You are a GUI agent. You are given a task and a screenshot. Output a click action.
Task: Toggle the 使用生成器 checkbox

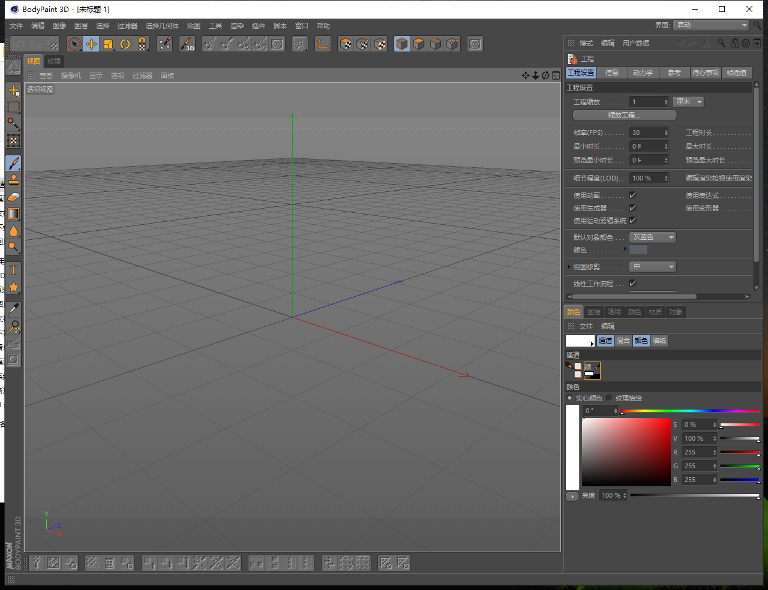pyautogui.click(x=632, y=207)
